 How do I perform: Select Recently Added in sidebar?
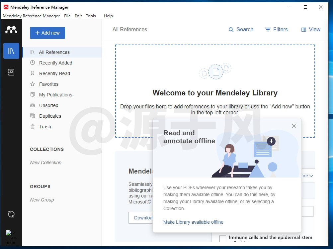point(62,63)
